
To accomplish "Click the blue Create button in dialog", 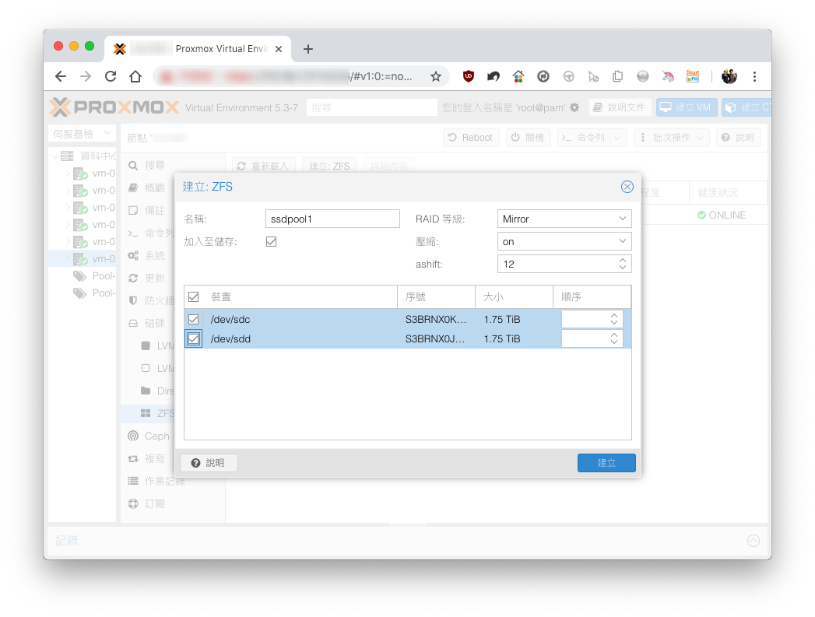I will 606,463.
